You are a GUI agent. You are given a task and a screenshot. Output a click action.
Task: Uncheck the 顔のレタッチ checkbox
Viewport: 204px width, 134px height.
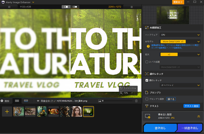(x=147, y=80)
